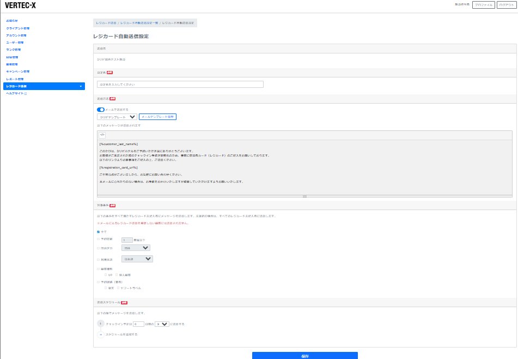Open 顧客管理 in the sidebar

[12, 64]
